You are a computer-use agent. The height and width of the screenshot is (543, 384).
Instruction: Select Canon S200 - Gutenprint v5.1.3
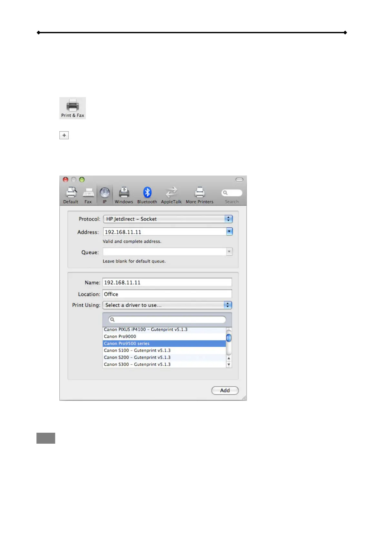164,357
